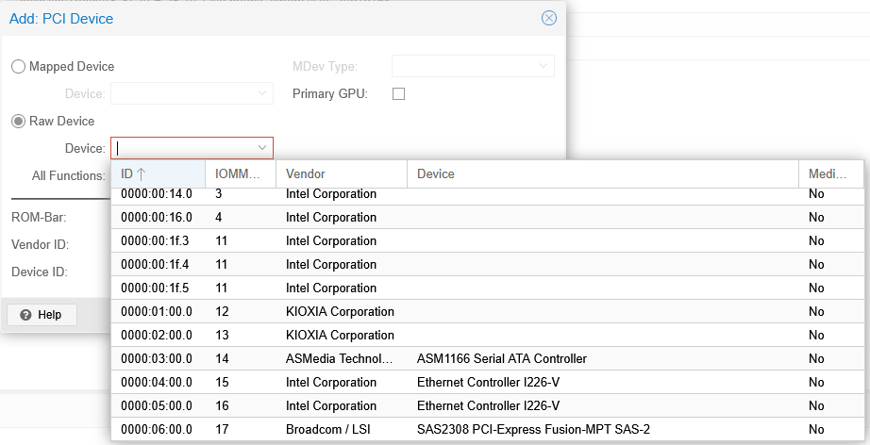Image resolution: width=870 pixels, height=445 pixels.
Task: Select KIOXIA device 0000:02:00.0
Action: point(340,336)
